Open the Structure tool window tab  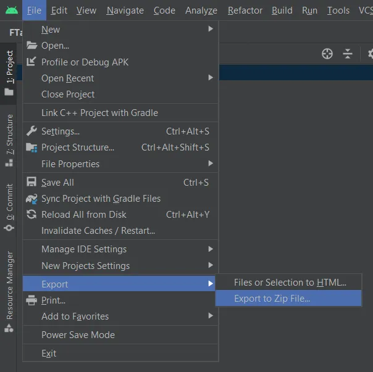click(x=9, y=141)
